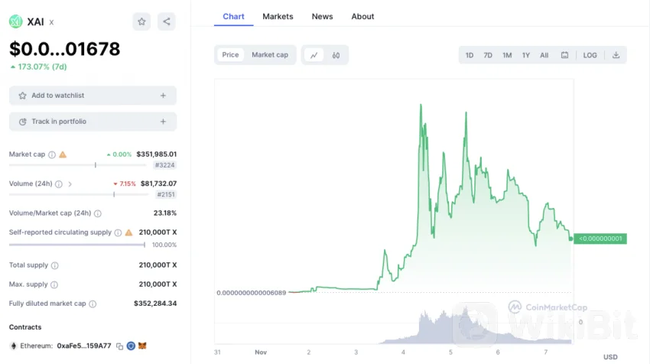Expand Track in portfolio plus button
The width and height of the screenshot is (650, 364).
(163, 122)
